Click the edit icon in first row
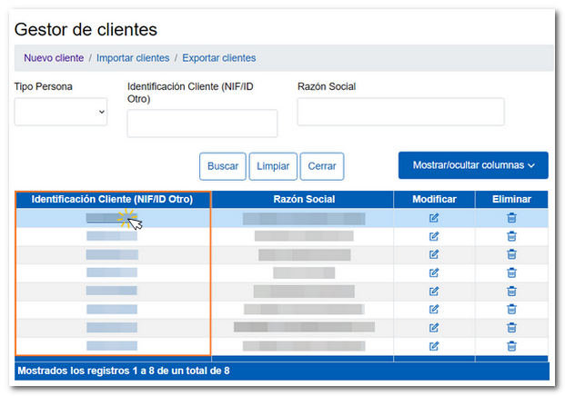 point(434,218)
